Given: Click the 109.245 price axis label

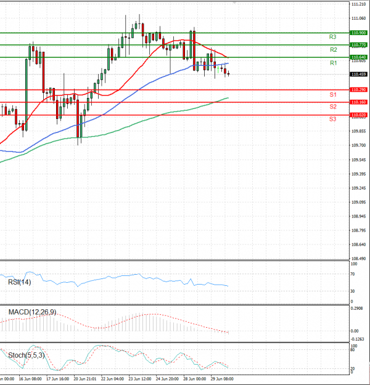Looking at the screenshot, I should 358,188.
